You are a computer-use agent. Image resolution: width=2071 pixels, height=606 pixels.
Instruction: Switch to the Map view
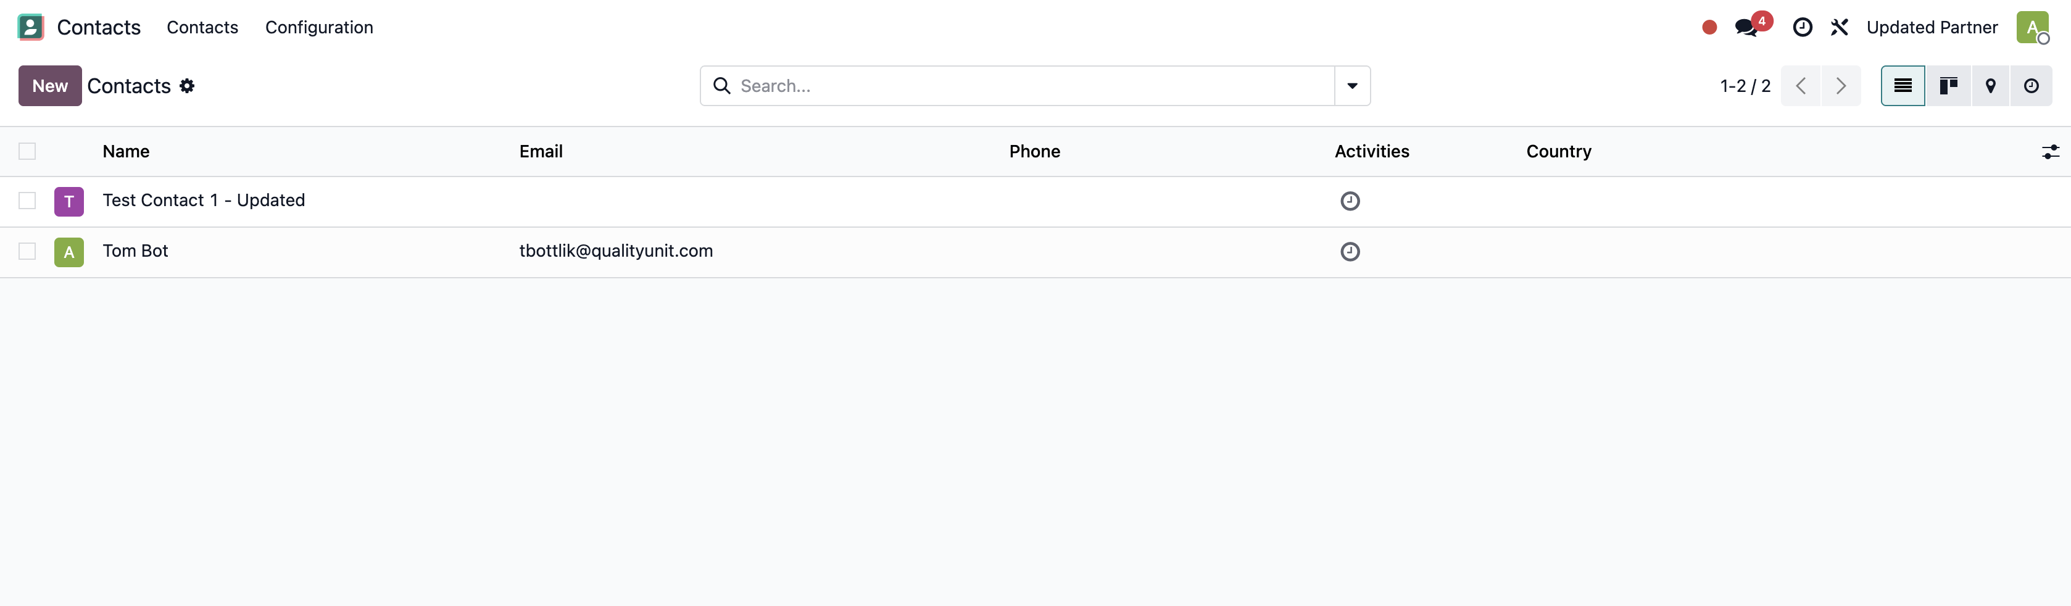[x=1991, y=85]
